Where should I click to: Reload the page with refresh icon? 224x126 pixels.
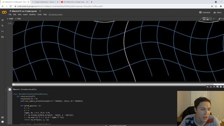pyautogui.click(x=10, y=6)
